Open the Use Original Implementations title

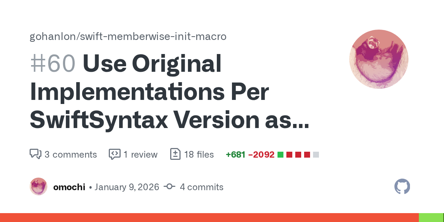pos(169,91)
